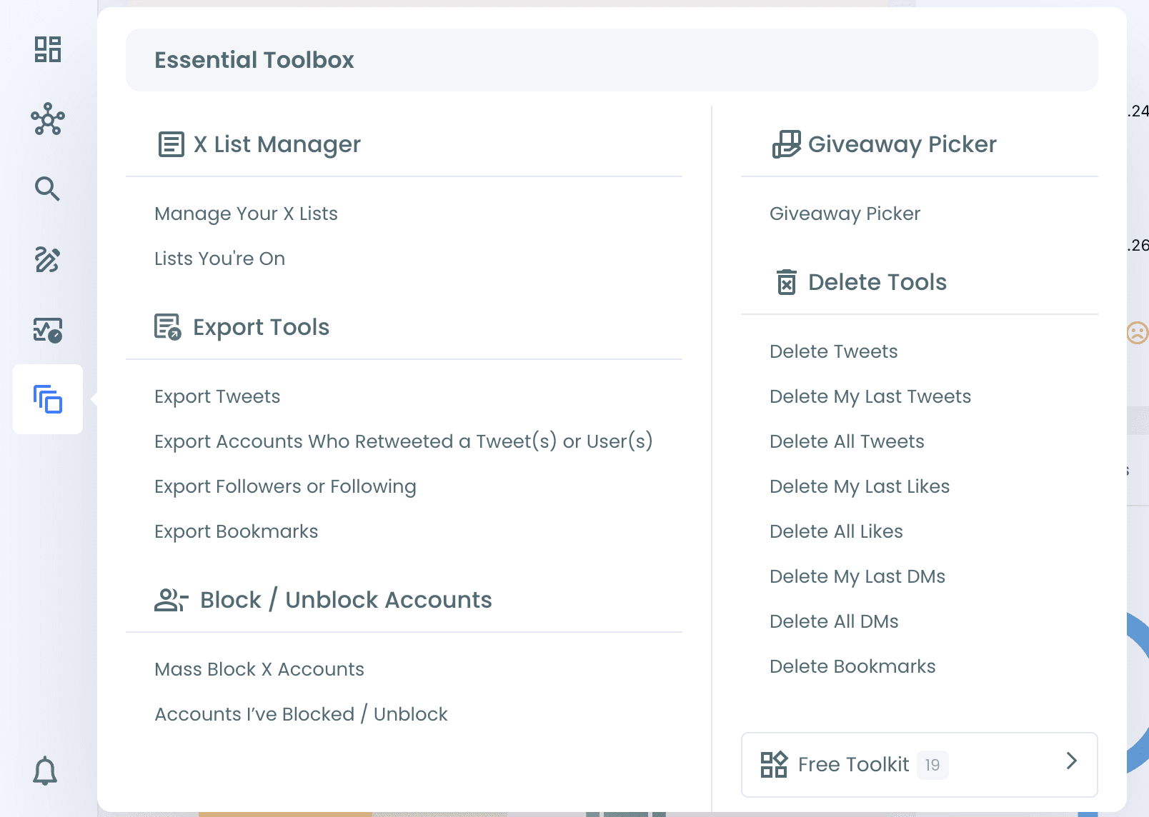
Task: Open the Giveaway Picker link
Action: [845, 214]
